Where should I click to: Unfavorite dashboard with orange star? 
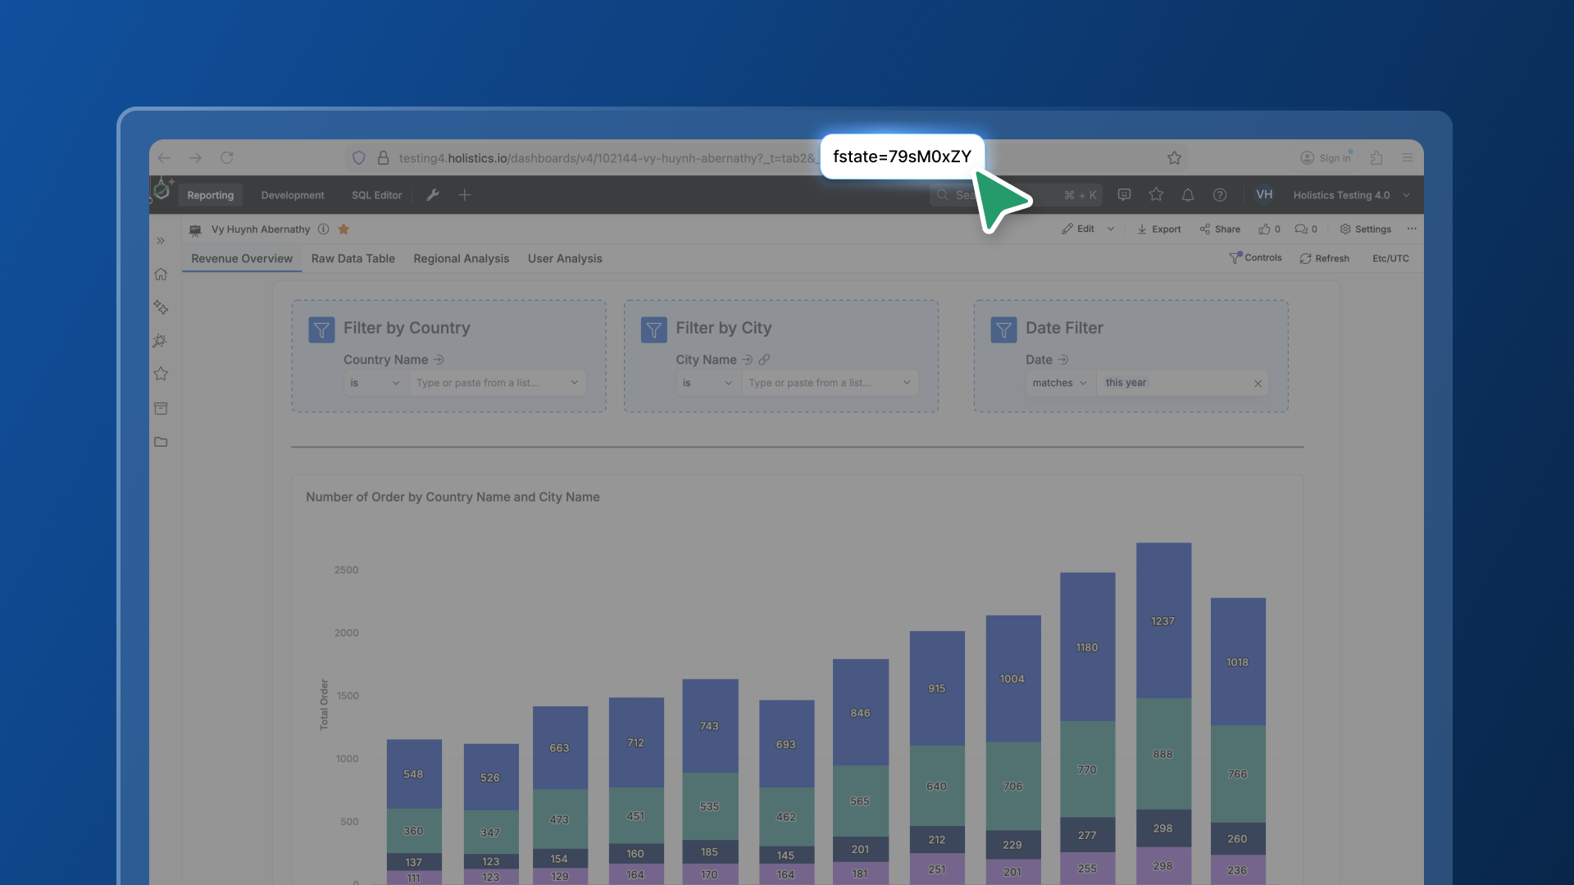[343, 229]
